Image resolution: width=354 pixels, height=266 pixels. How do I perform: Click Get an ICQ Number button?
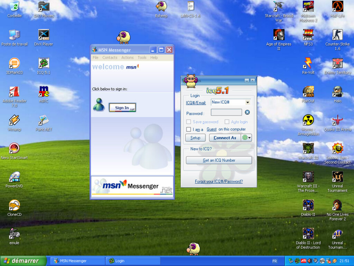[x=219, y=160]
